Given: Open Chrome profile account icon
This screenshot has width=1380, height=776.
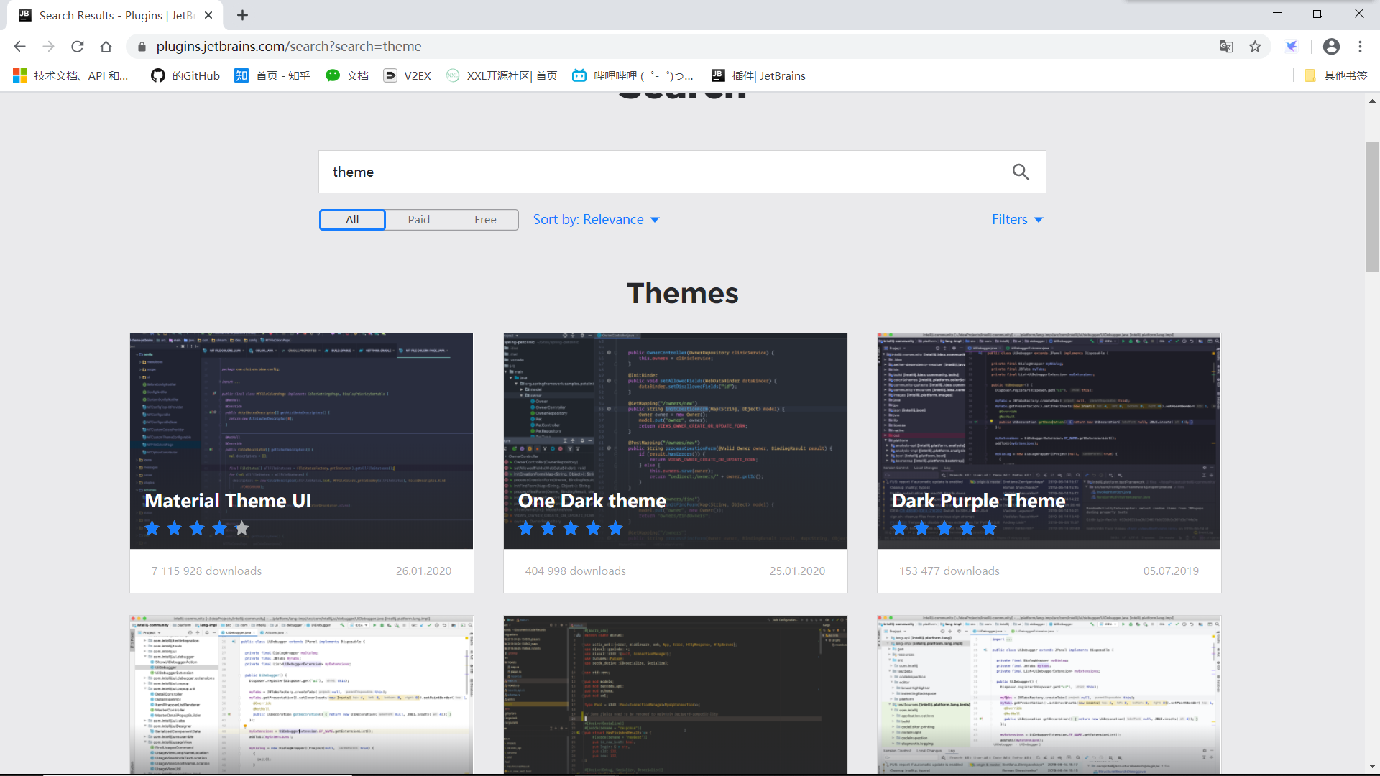Looking at the screenshot, I should [x=1331, y=47].
